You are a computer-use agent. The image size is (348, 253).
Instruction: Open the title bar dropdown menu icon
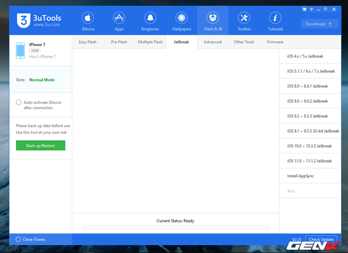coord(312,9)
